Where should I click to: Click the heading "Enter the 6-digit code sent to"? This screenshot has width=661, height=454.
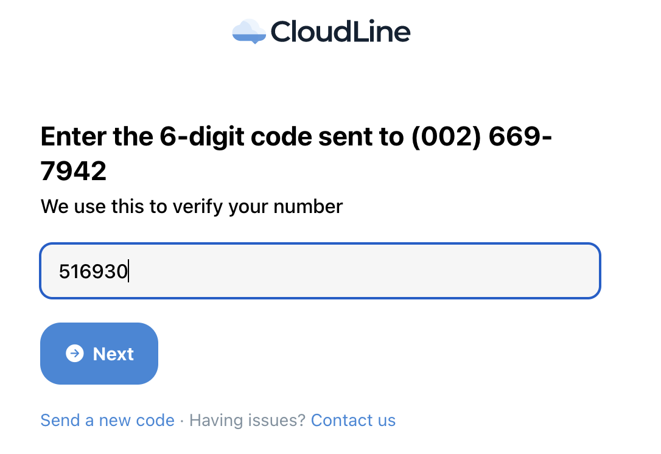(x=222, y=137)
